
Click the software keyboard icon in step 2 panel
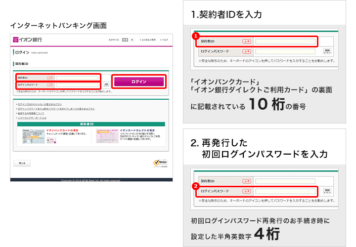point(327,191)
